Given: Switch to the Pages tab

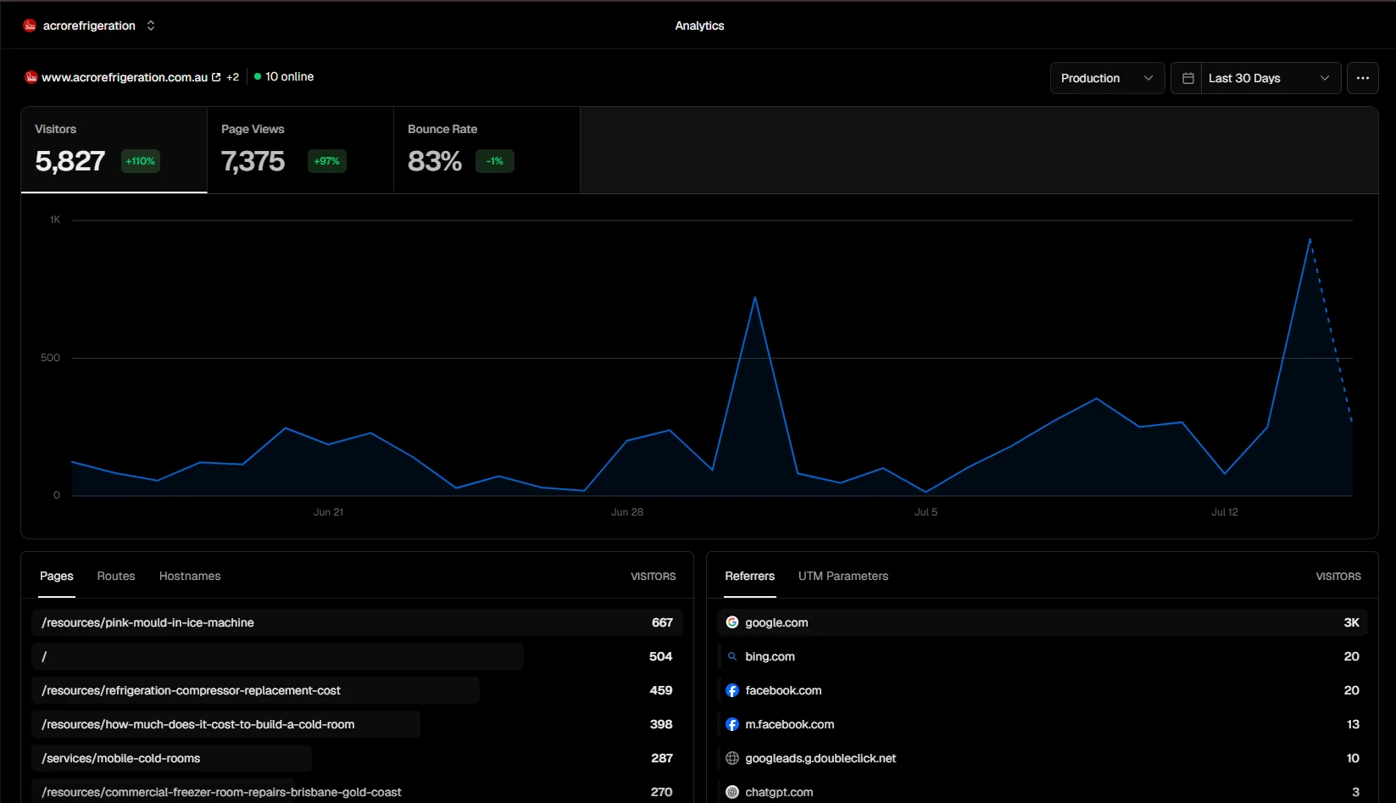Looking at the screenshot, I should coord(57,576).
